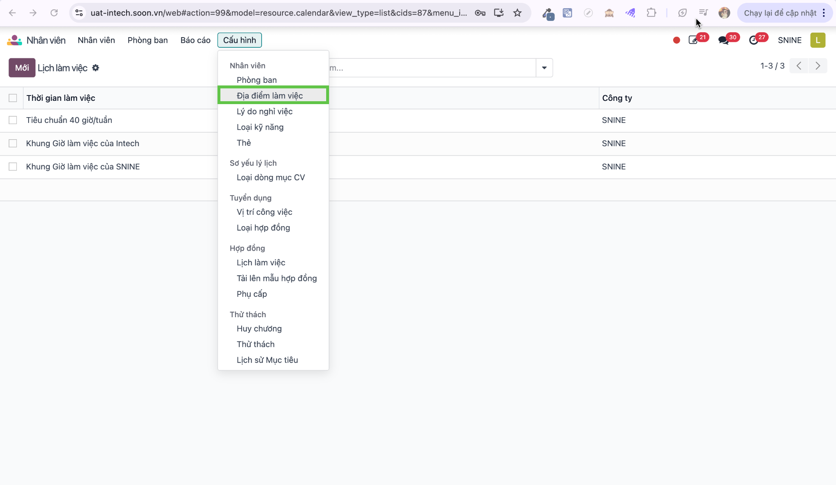Screen dimensions: 836x485
Task: Click the browser back arrow
Action: click(12, 13)
